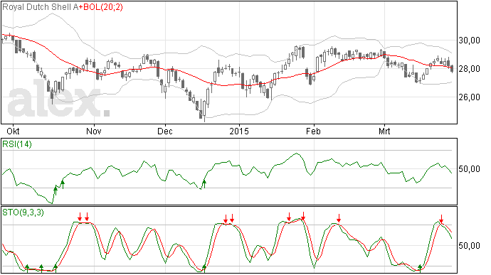Click the 28,00 price axis label
The width and height of the screenshot is (491, 275).
pos(469,69)
